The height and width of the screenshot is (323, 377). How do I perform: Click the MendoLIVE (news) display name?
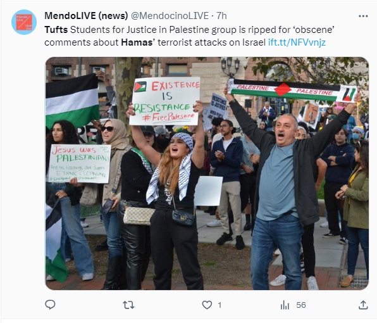(86, 16)
